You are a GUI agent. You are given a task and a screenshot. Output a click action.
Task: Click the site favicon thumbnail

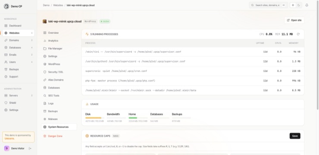point(44,21)
